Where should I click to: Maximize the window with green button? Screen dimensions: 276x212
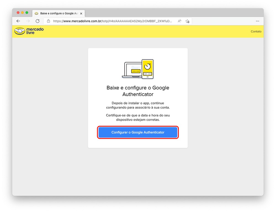click(27, 13)
